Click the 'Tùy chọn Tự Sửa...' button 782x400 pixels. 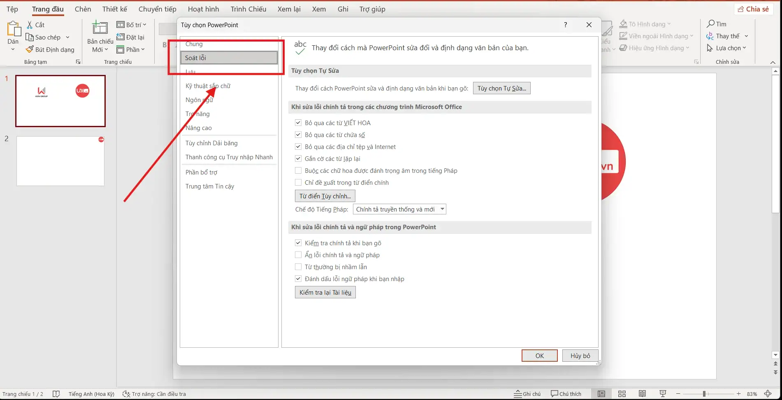tap(501, 88)
